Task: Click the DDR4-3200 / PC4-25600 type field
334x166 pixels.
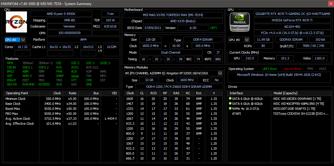Action: (179, 87)
